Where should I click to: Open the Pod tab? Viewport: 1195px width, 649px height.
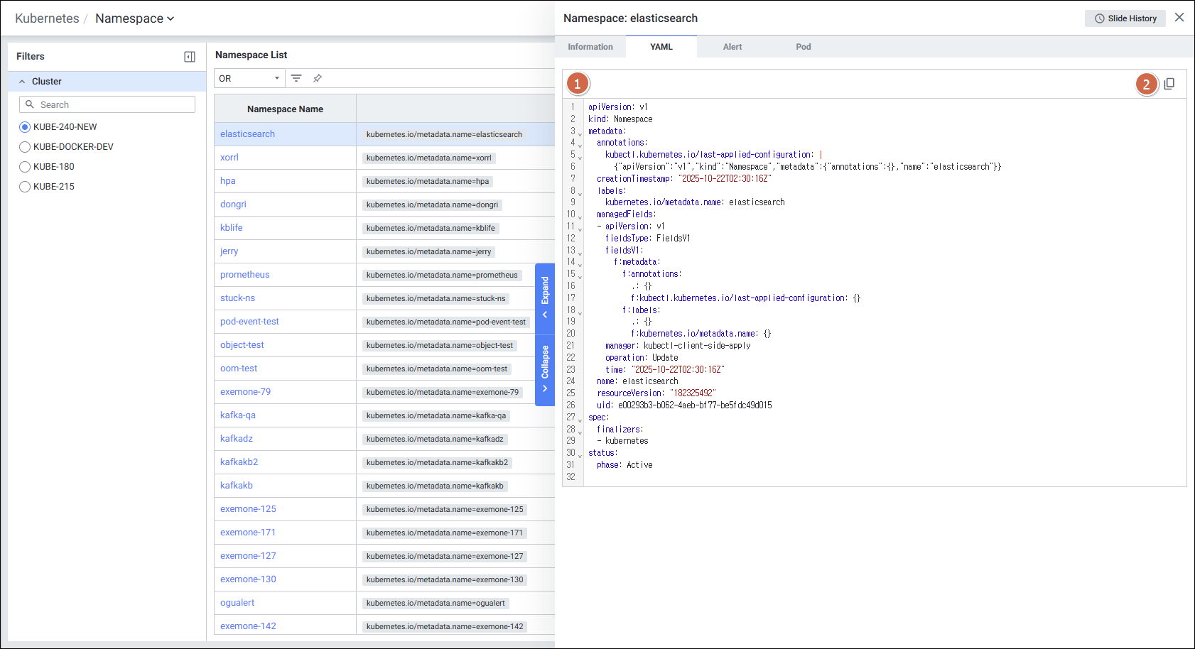tap(803, 47)
